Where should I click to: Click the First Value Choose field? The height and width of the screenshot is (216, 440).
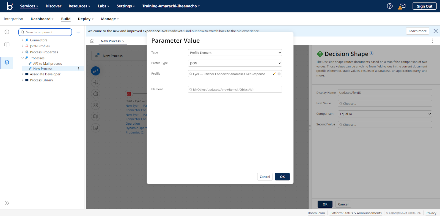(385, 103)
